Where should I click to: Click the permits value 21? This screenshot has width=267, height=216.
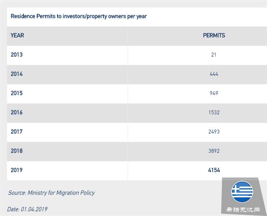tap(214, 55)
